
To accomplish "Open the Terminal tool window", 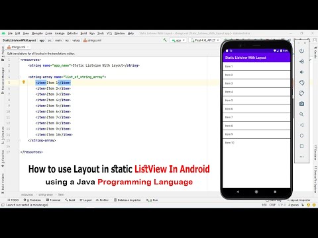I will [53, 200].
